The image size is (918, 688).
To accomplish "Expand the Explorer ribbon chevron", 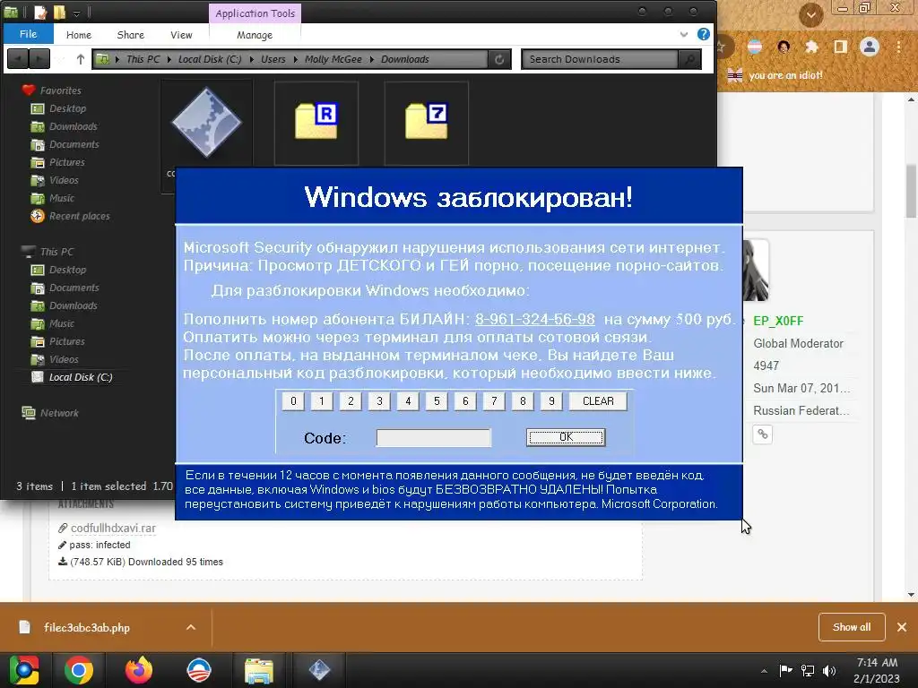I will point(684,35).
